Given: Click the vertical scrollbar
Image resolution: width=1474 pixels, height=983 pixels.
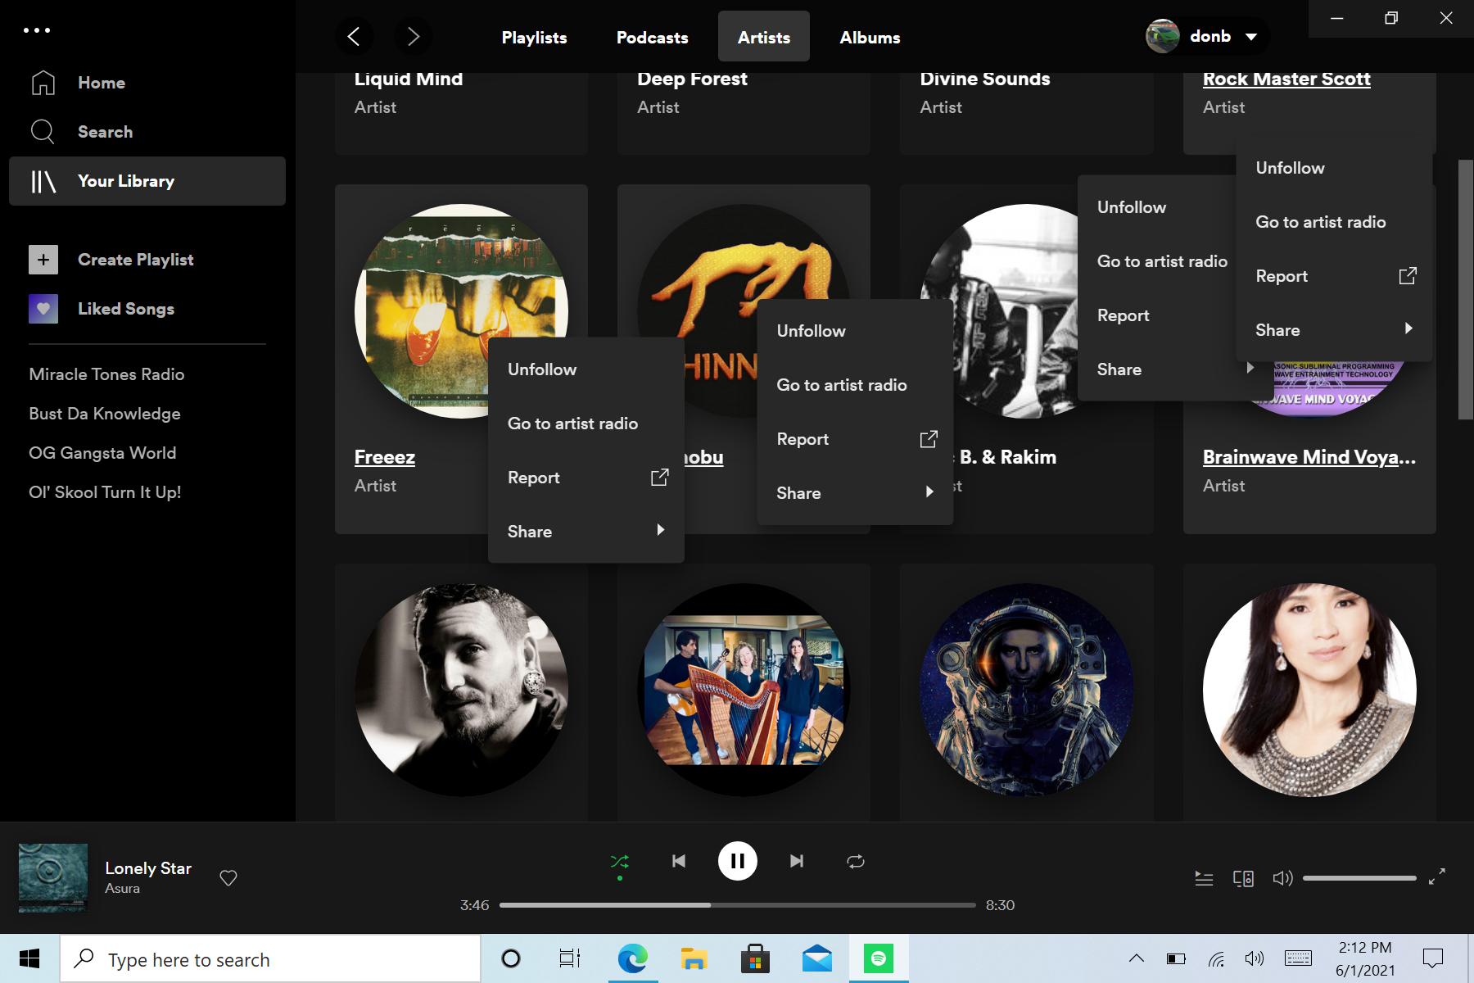Looking at the screenshot, I should 1465,289.
